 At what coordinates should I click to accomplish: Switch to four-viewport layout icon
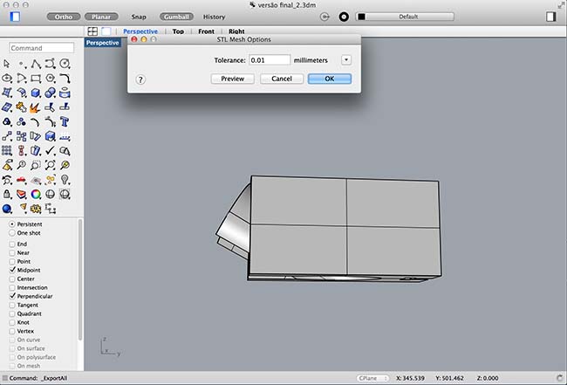pos(92,31)
